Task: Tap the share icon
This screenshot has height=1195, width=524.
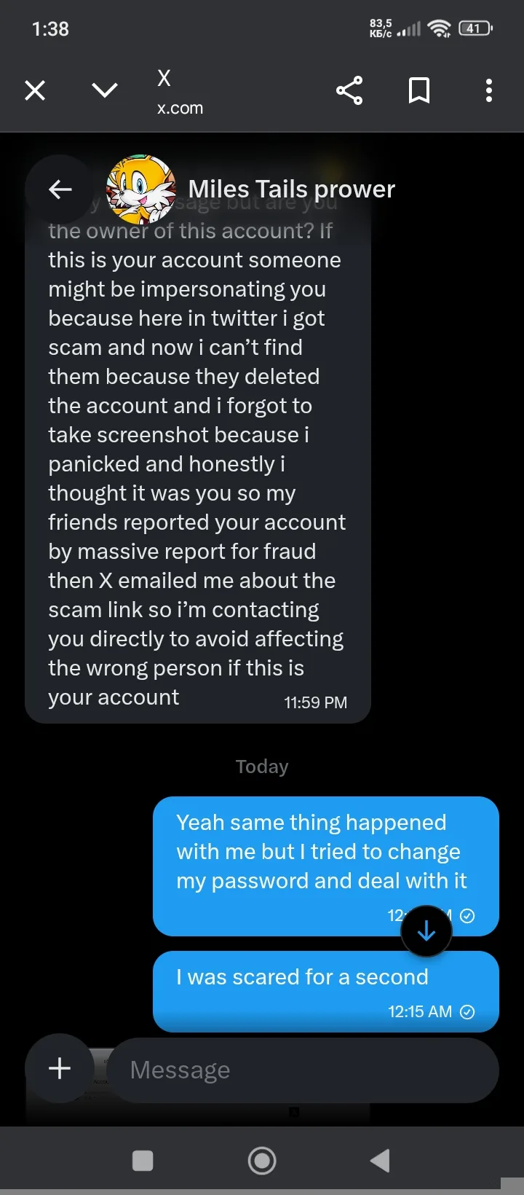Action: pos(349,90)
